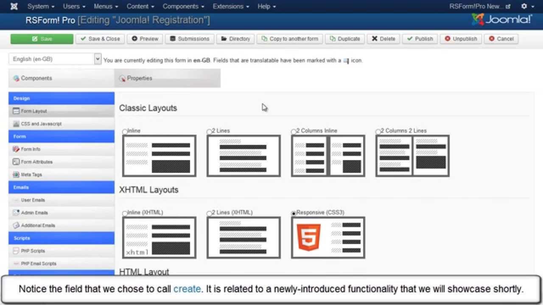This screenshot has height=305, width=543.
Task: Select the Inline (XHTML) layout radio
Action: pyautogui.click(x=125, y=213)
